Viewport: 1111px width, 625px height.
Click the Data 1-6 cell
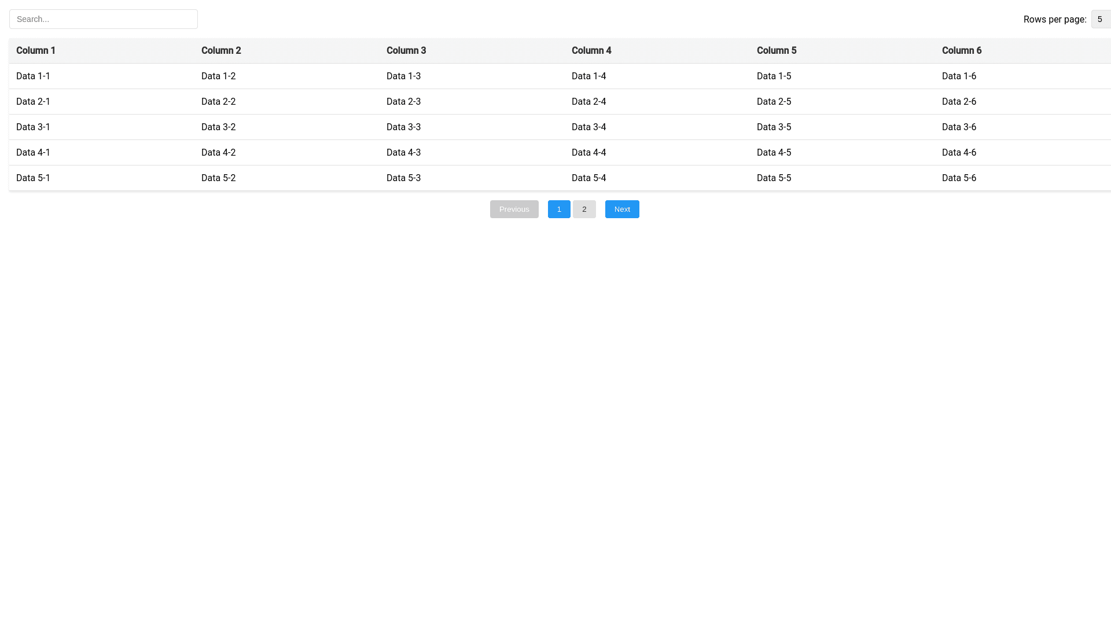pos(959,76)
